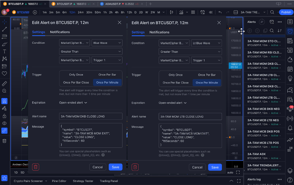Image resolution: width=294 pixels, height=185 pixels.
Task: Switch to ADAUSDT.P browser tab
Action: (x=121, y=4)
